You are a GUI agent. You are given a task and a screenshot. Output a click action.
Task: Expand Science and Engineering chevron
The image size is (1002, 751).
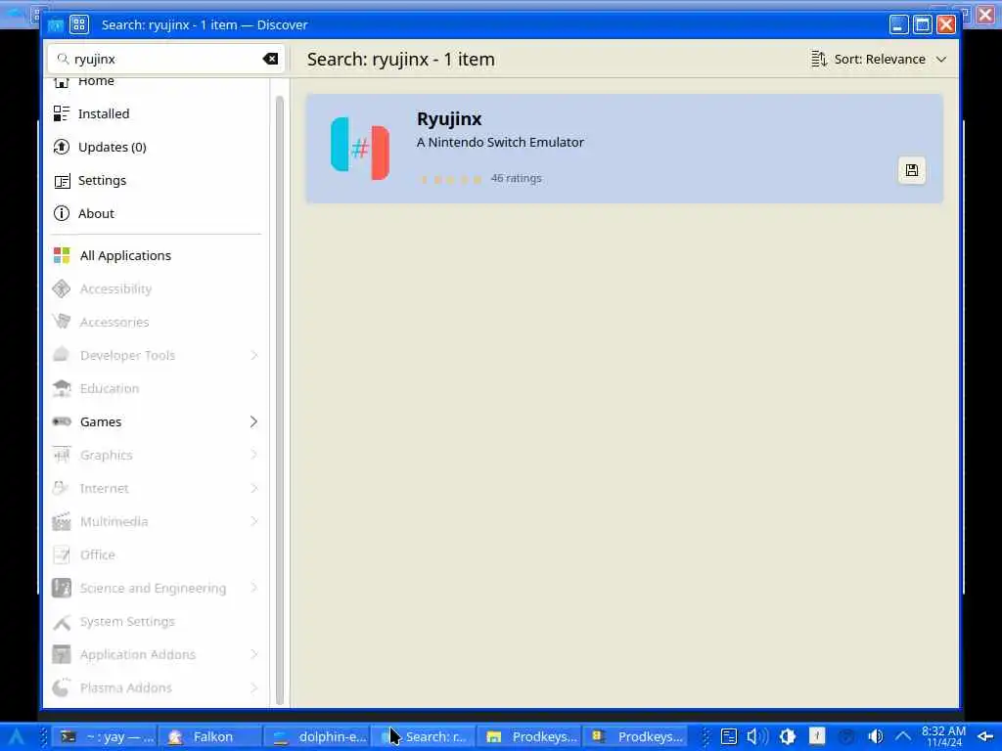253,588
